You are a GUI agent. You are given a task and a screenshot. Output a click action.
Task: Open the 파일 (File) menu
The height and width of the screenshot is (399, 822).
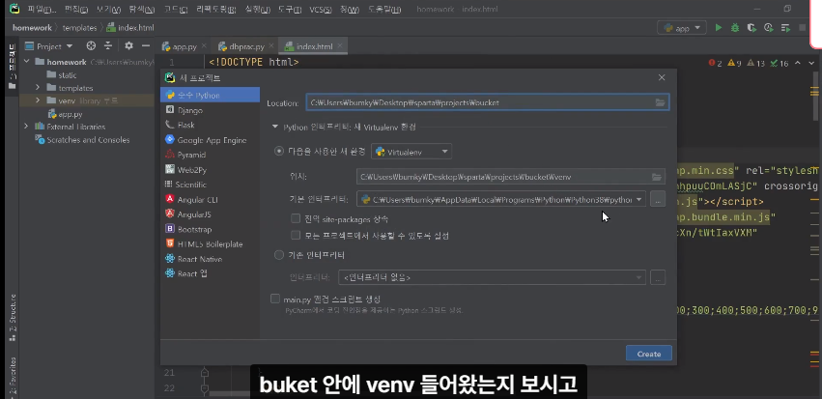tap(42, 10)
